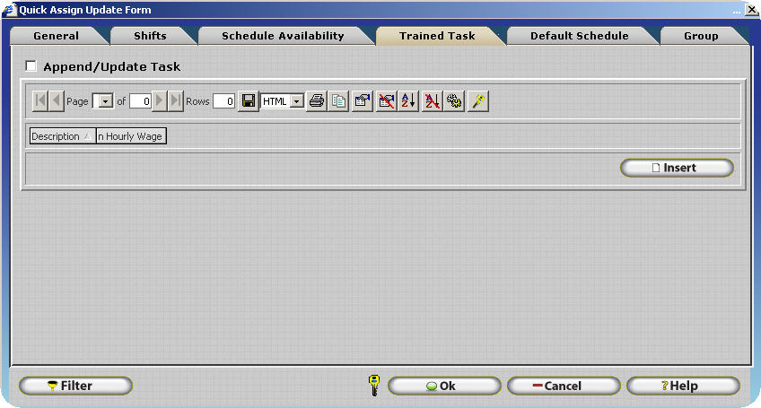761x408 pixels.
Task: Go to the last page using the arrow
Action: coord(176,101)
